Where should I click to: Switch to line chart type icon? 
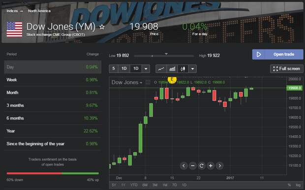(x=161, y=69)
